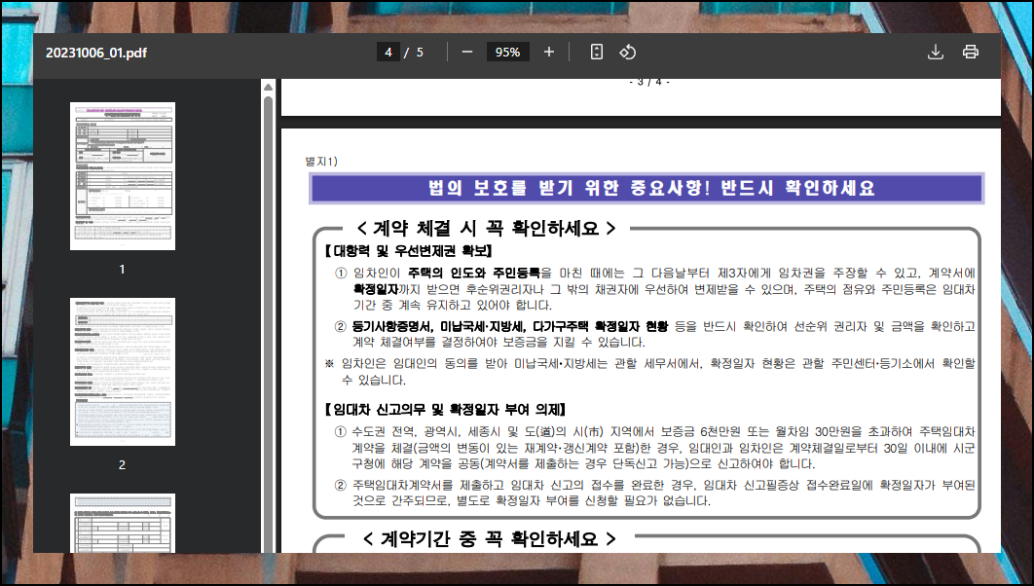The image size is (1034, 586).
Task: Click section title 대항력 및 우선변제권 확보
Action: tap(408, 251)
